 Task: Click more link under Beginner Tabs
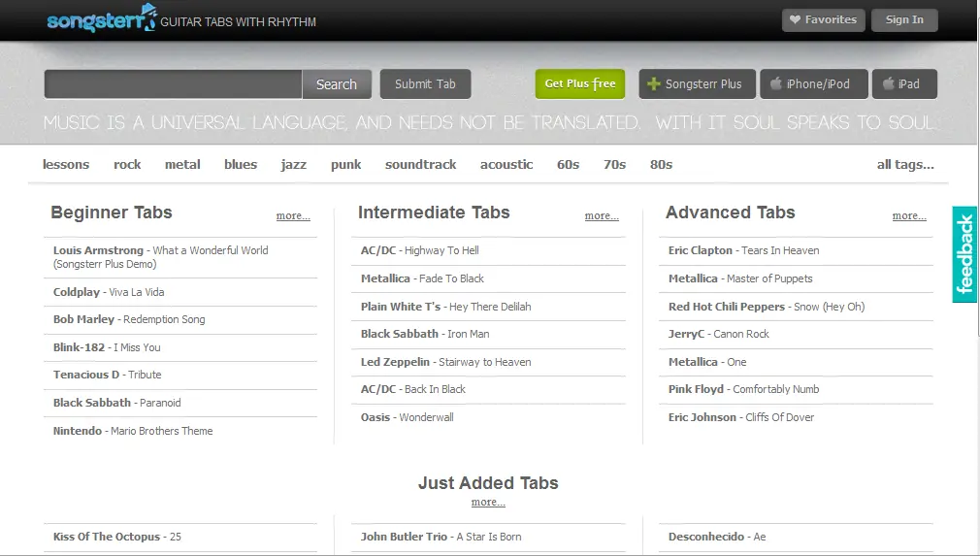pyautogui.click(x=293, y=215)
